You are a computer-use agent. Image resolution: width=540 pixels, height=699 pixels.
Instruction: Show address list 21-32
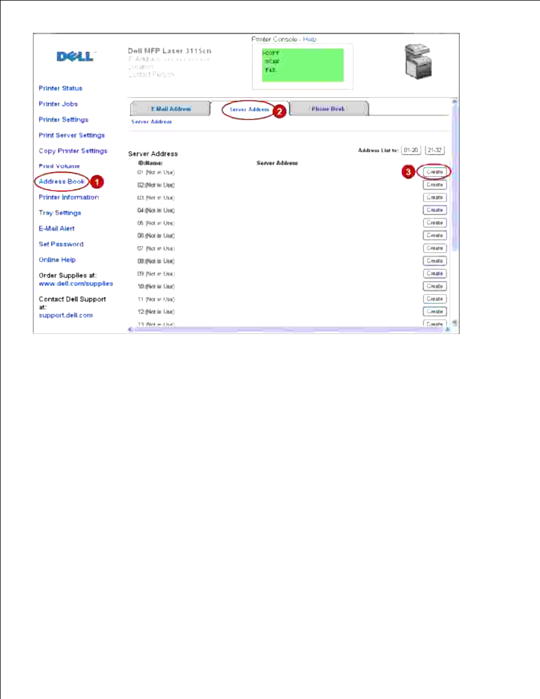pyautogui.click(x=435, y=151)
